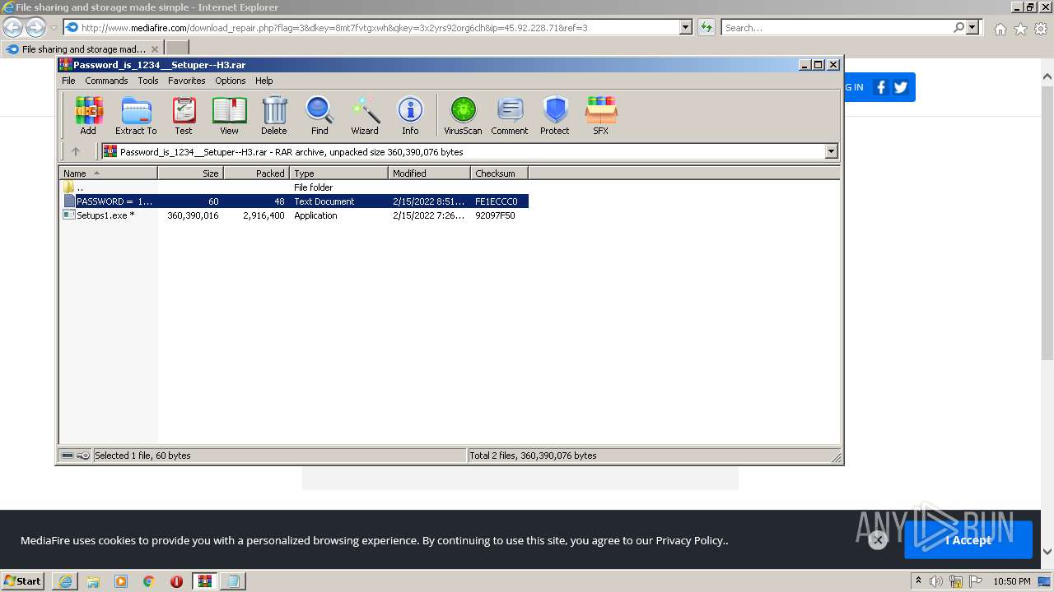Expand the archive path dropdown
The width and height of the screenshot is (1054, 592).
click(x=831, y=151)
